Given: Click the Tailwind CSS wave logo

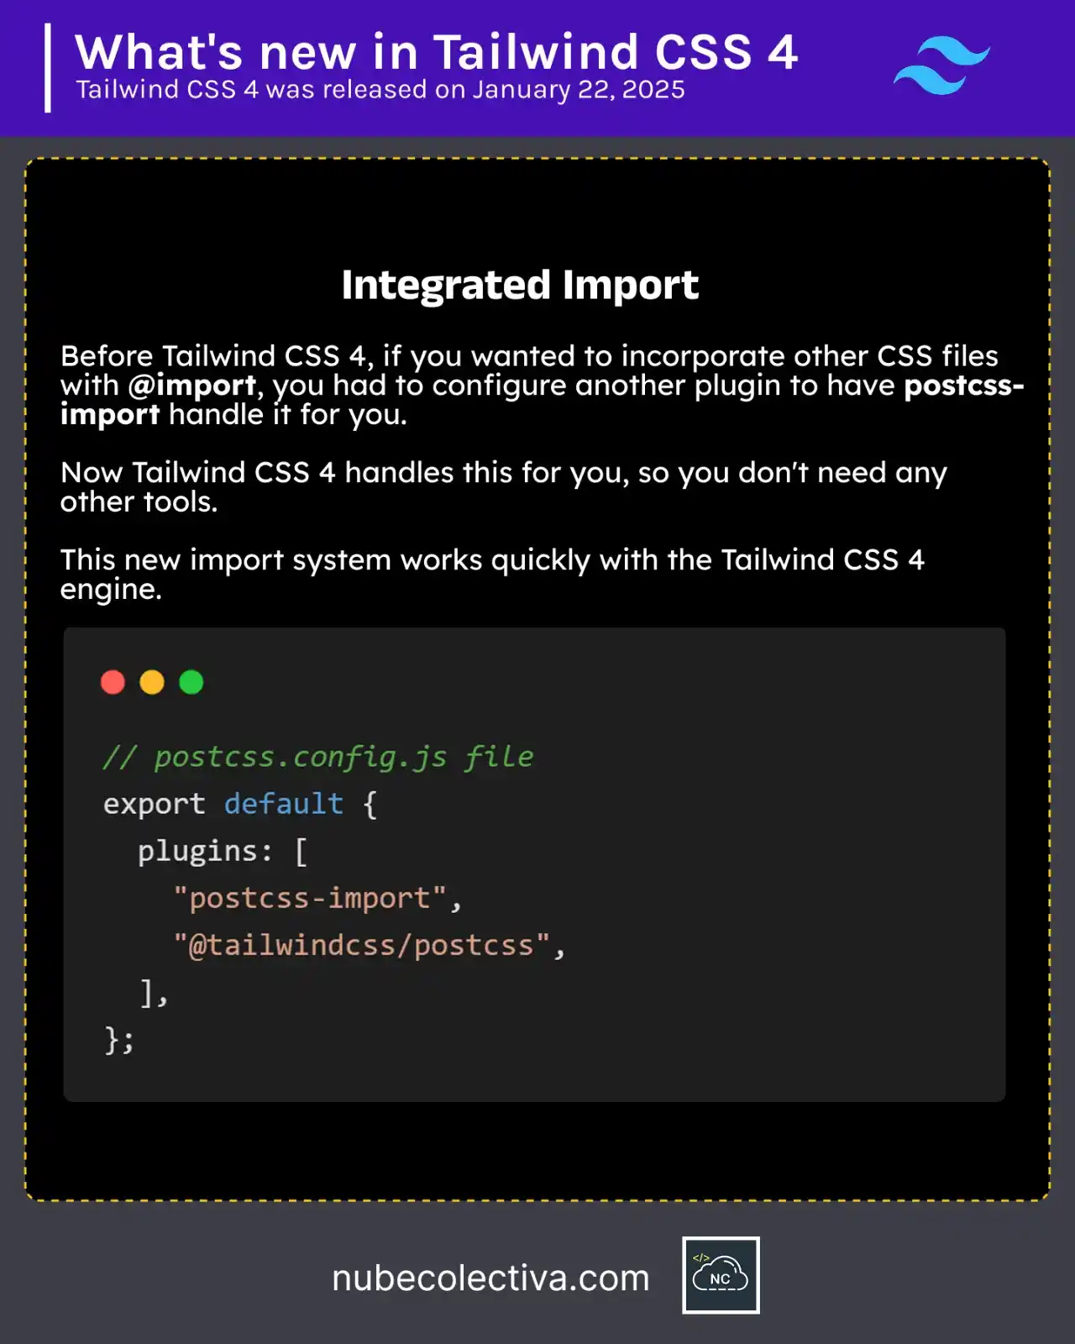Looking at the screenshot, I should point(941,66).
